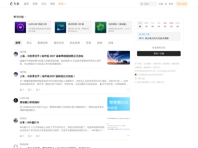Open the 隐私政策 footer link
The height and width of the screenshot is (148, 198).
[x=175, y=64]
